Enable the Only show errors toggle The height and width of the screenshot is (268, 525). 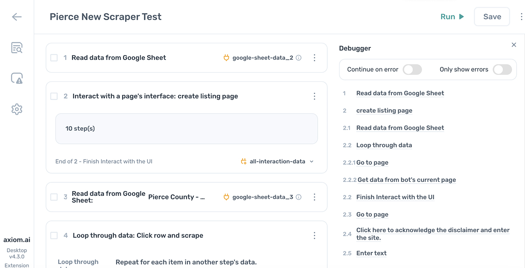pos(502,70)
